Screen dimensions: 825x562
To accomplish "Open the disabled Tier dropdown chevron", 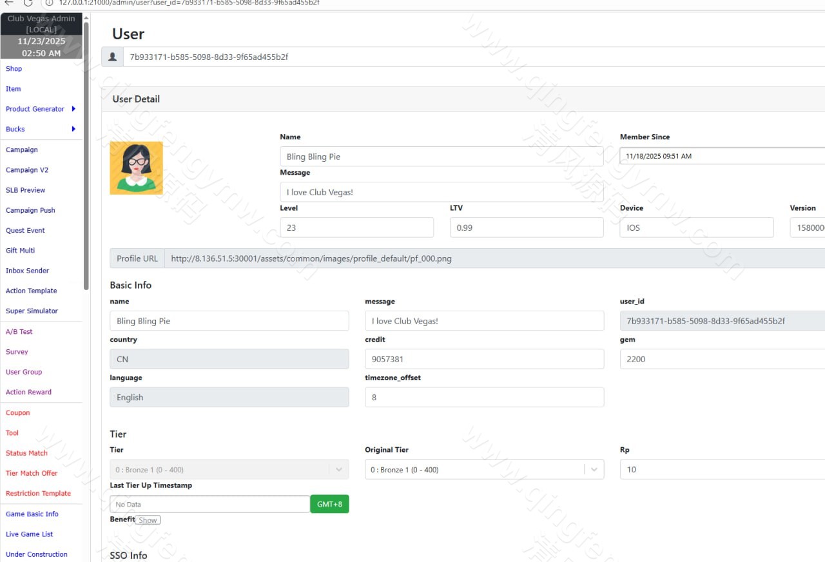I will [x=339, y=470].
